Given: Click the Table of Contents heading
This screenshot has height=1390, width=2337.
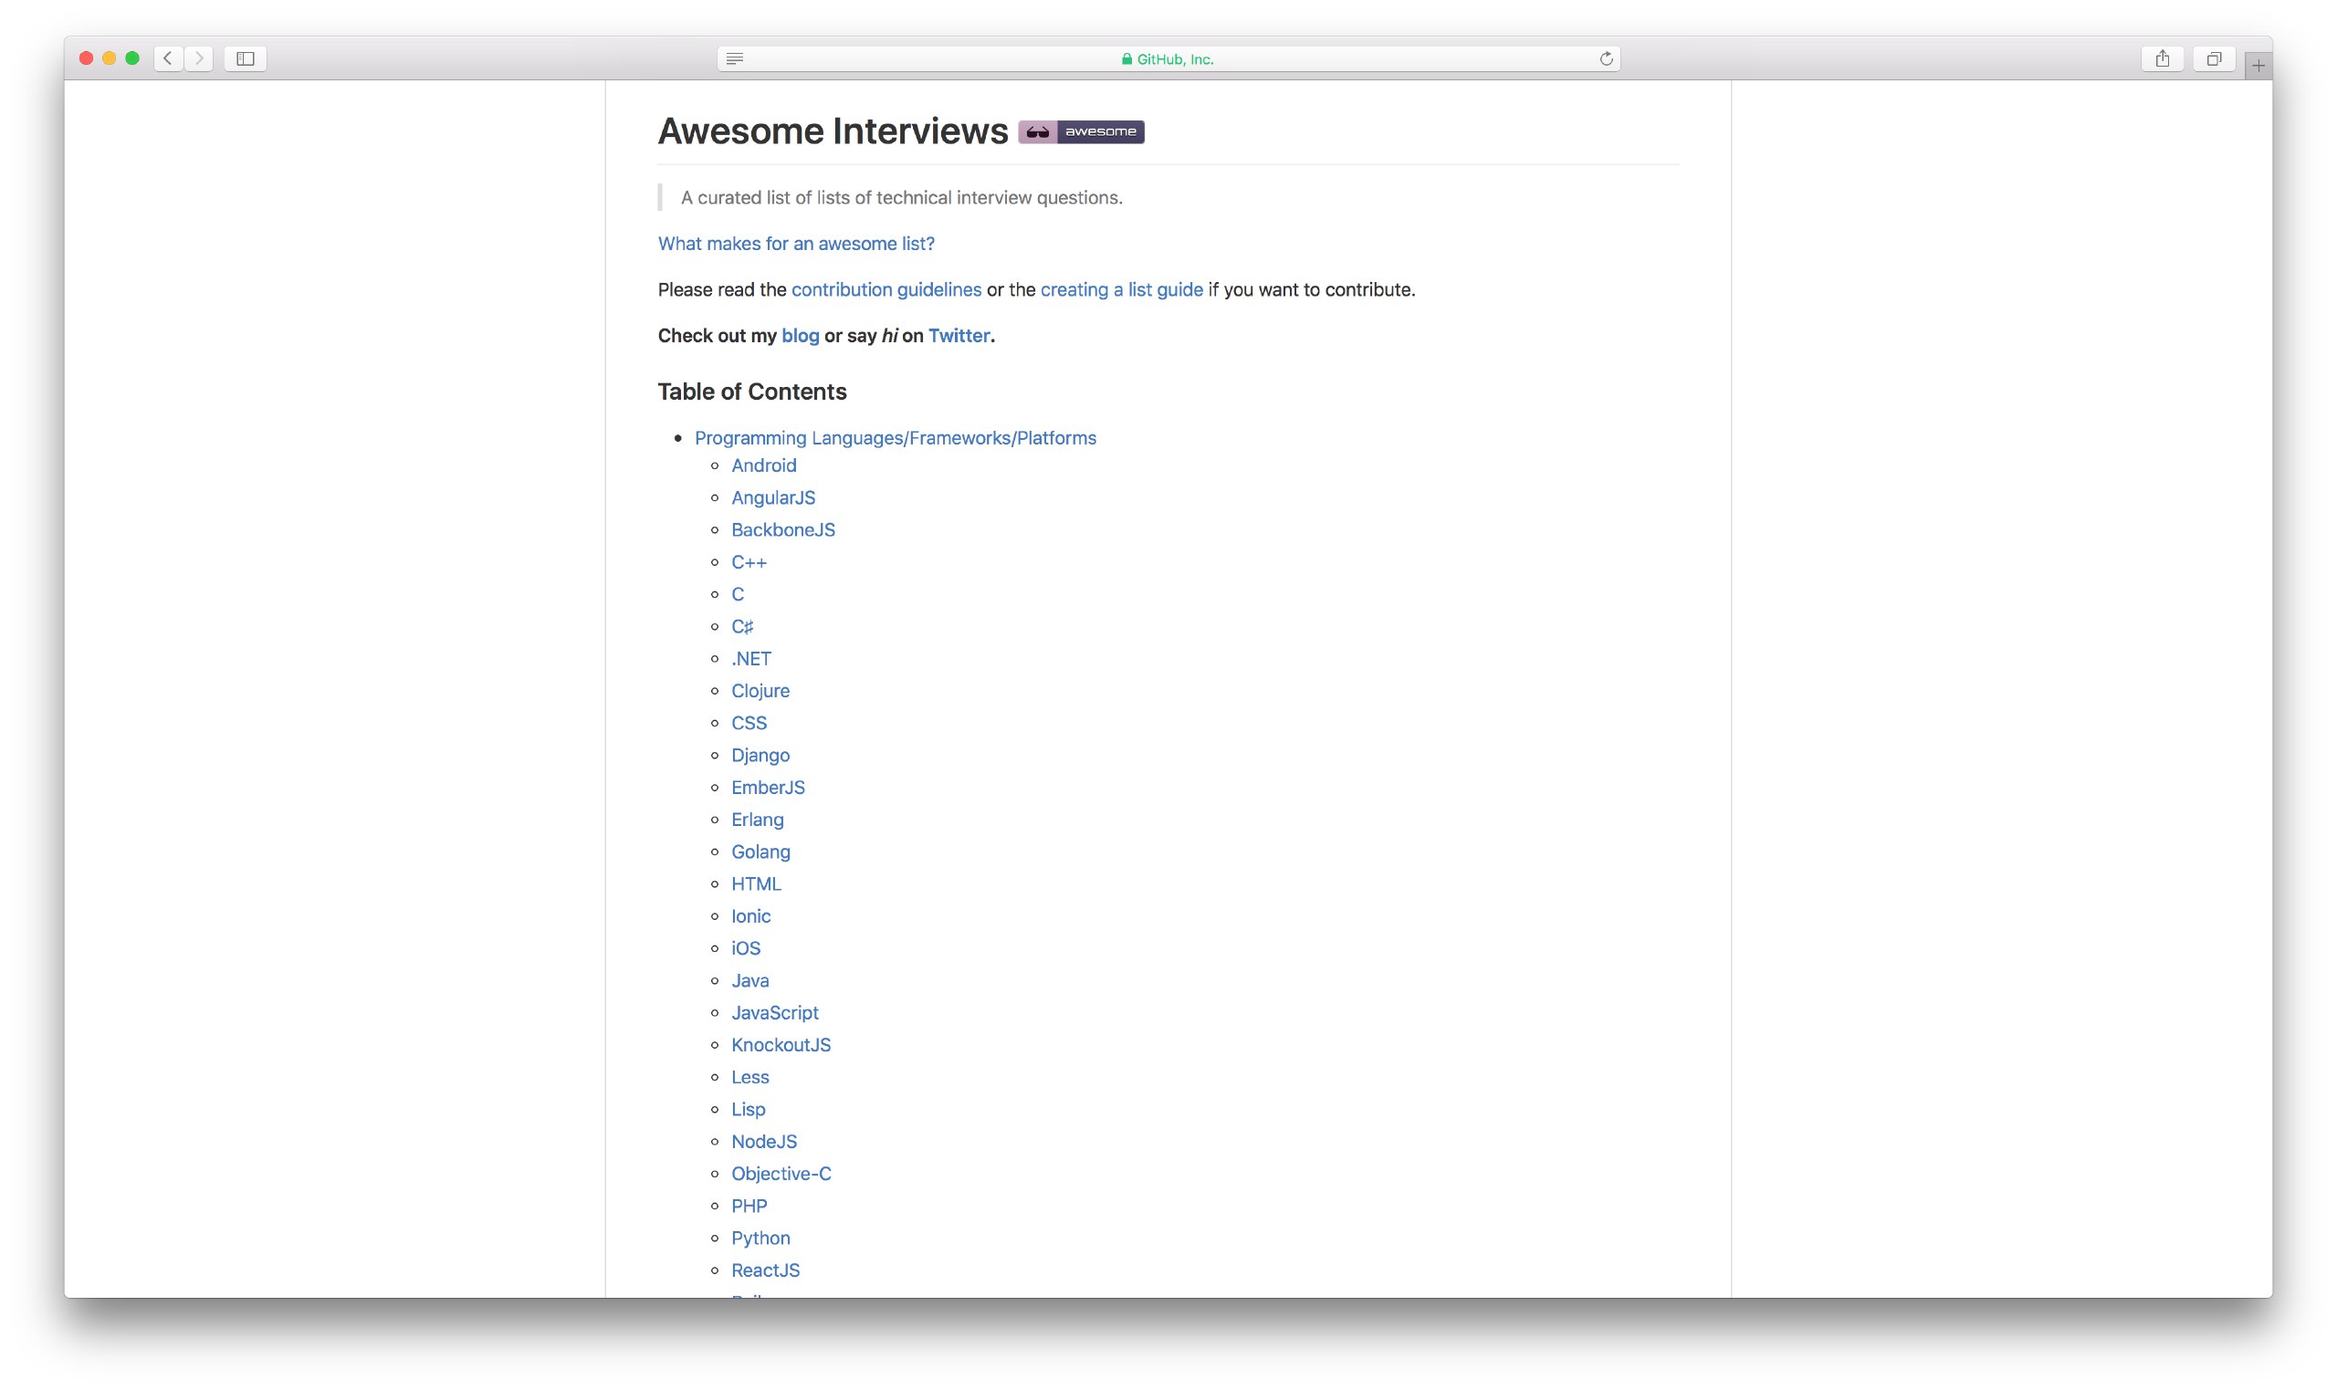Looking at the screenshot, I should (x=752, y=392).
